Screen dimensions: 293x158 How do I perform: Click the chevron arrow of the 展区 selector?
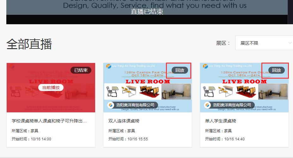[290, 43]
